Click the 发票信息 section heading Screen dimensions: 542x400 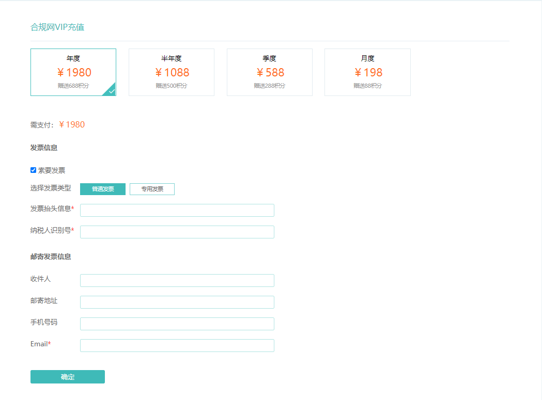(x=44, y=148)
